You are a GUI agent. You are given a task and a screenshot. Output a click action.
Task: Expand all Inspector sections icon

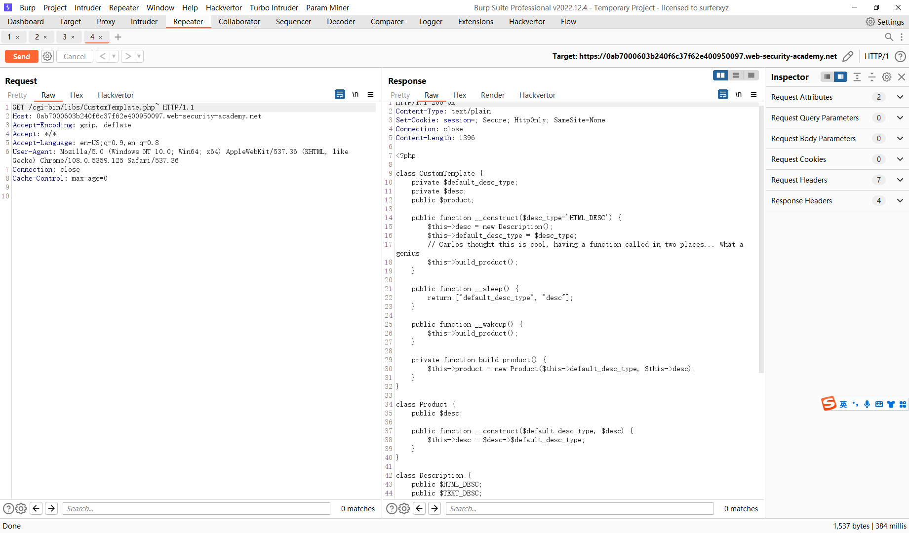click(x=857, y=77)
